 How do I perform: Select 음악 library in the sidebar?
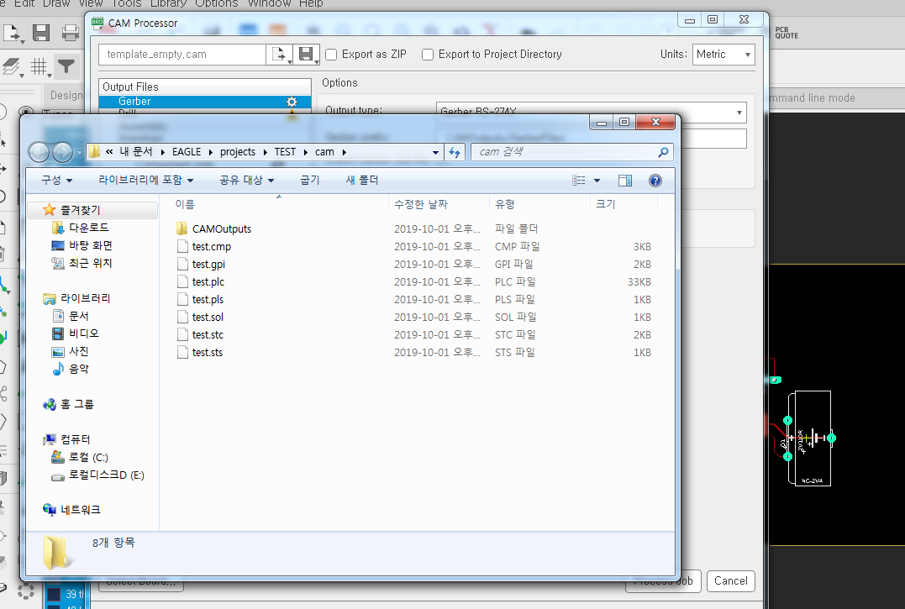[79, 369]
